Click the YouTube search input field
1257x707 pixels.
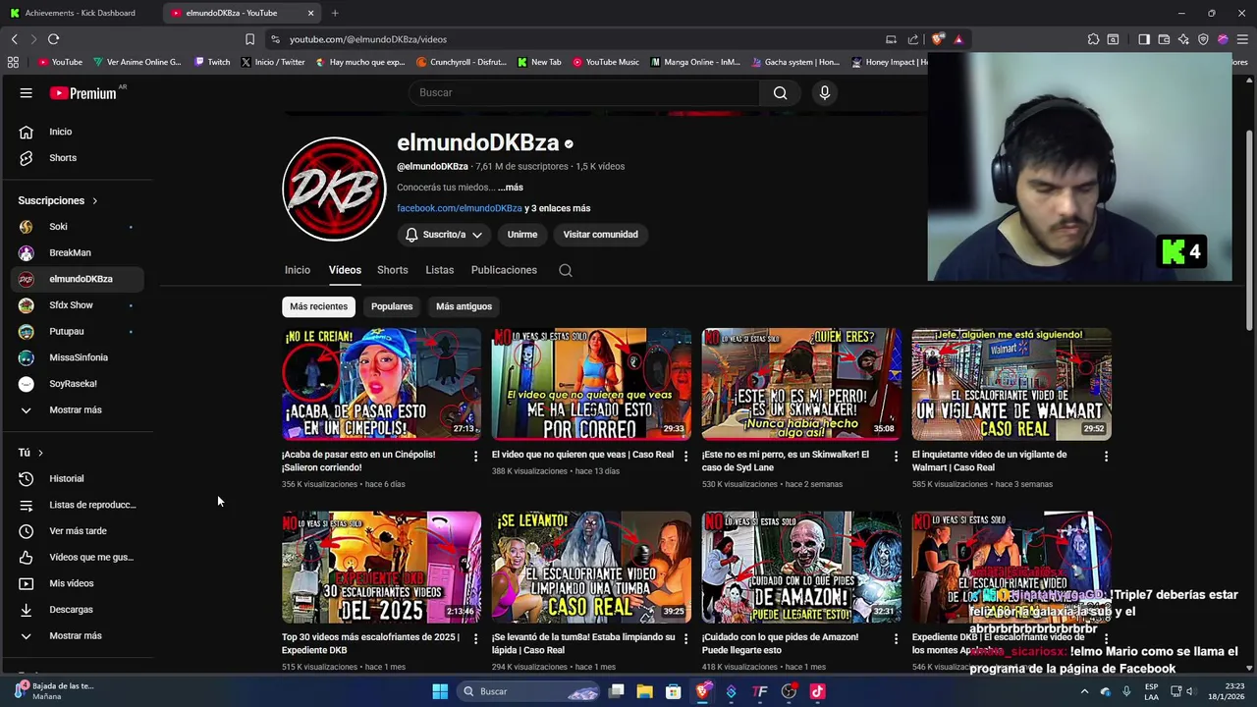point(586,92)
